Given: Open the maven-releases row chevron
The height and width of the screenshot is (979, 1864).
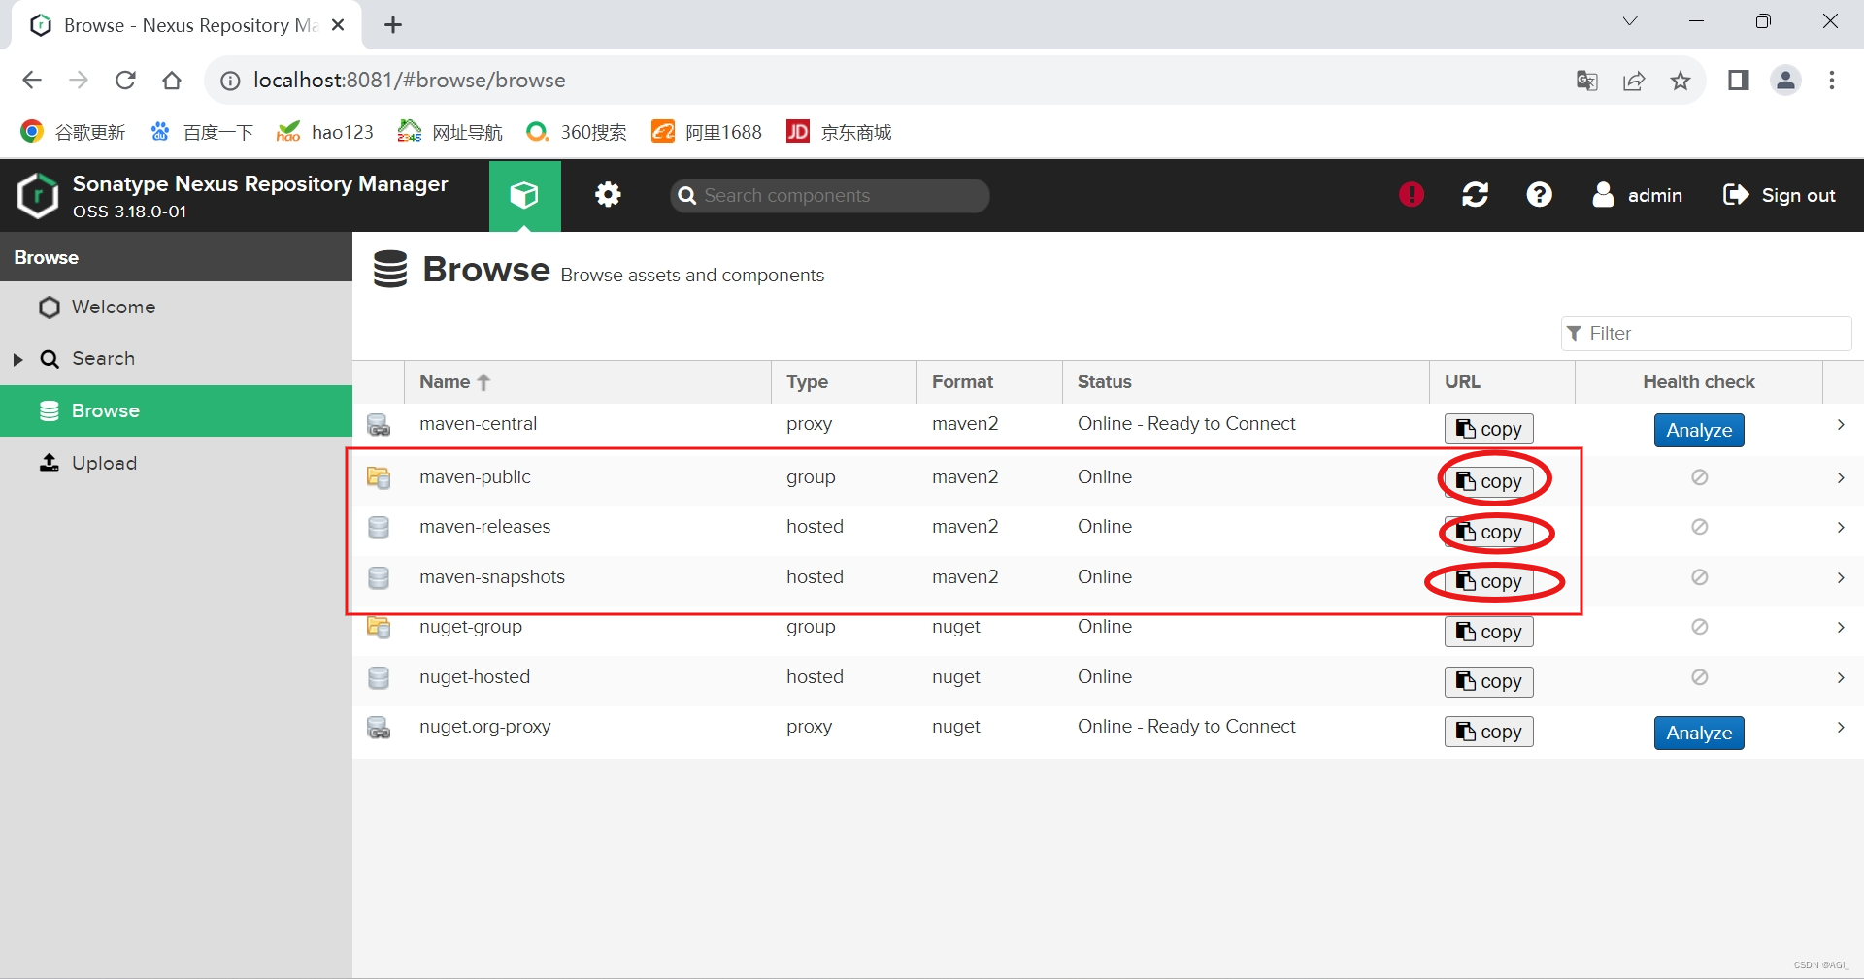Looking at the screenshot, I should [x=1841, y=527].
